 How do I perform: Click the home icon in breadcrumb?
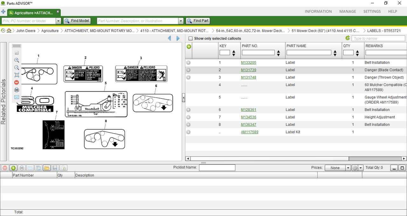pyautogui.click(x=9, y=31)
